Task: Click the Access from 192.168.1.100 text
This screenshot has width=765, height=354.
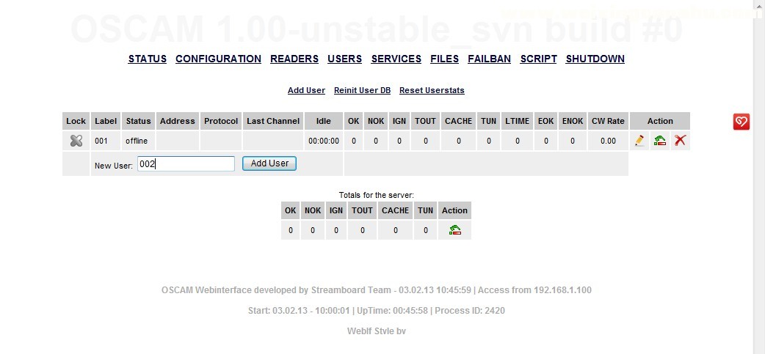Action: (x=534, y=290)
